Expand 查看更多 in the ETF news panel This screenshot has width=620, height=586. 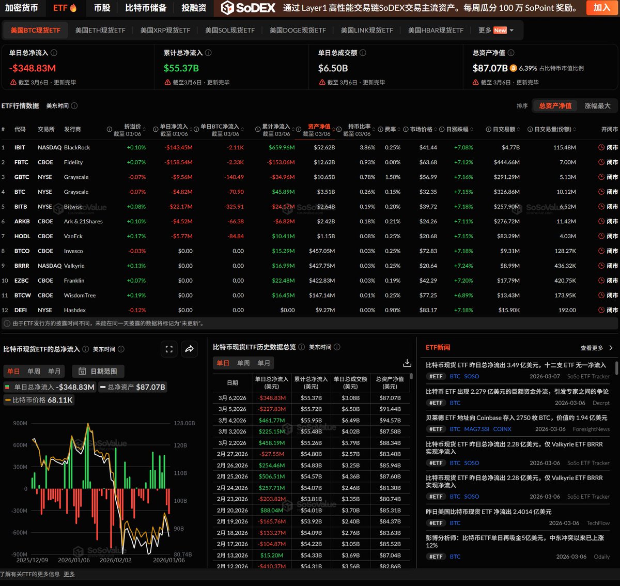tap(596, 348)
